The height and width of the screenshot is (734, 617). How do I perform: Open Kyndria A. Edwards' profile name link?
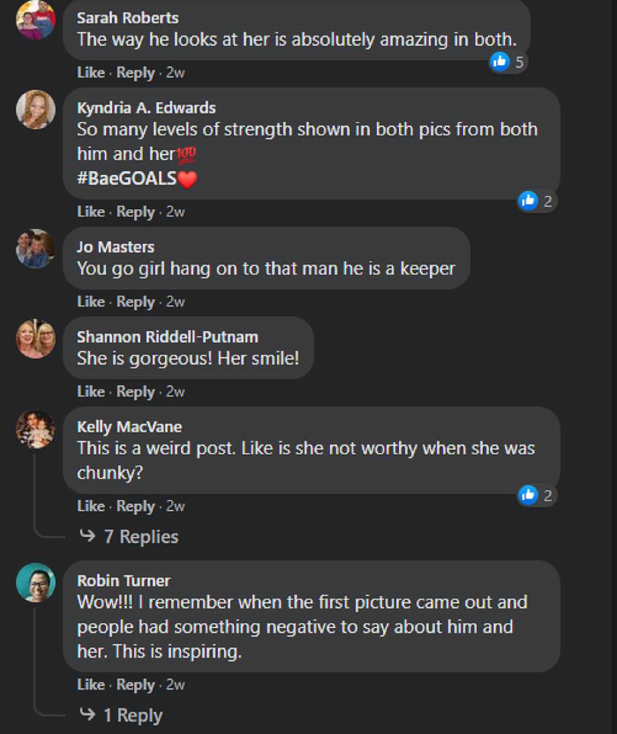146,107
